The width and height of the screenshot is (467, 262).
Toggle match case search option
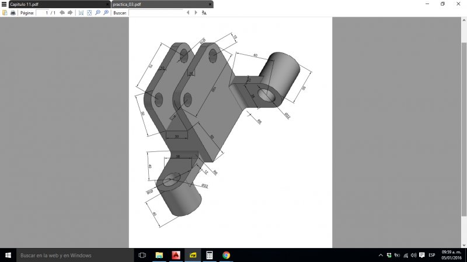click(204, 12)
